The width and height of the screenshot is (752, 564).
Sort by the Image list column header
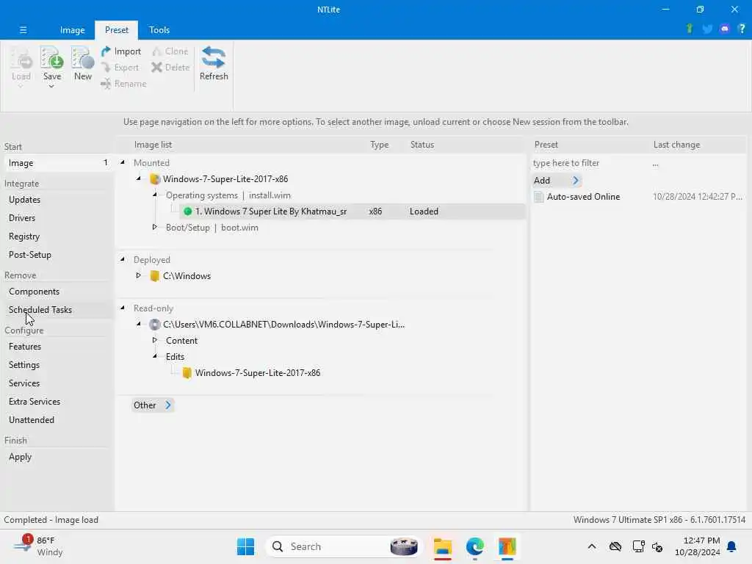(x=153, y=145)
